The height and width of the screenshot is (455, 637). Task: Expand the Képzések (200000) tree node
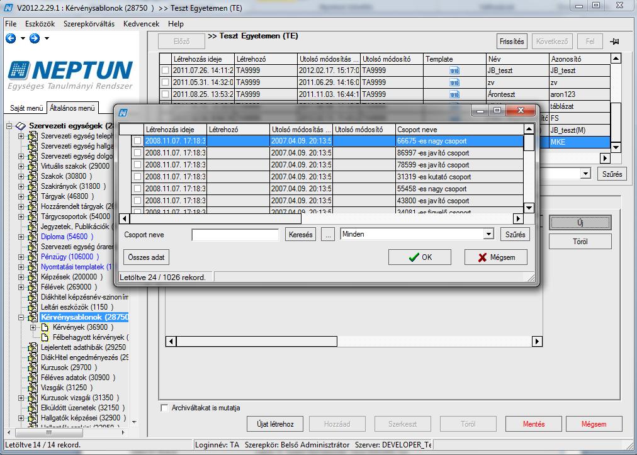[x=21, y=277]
